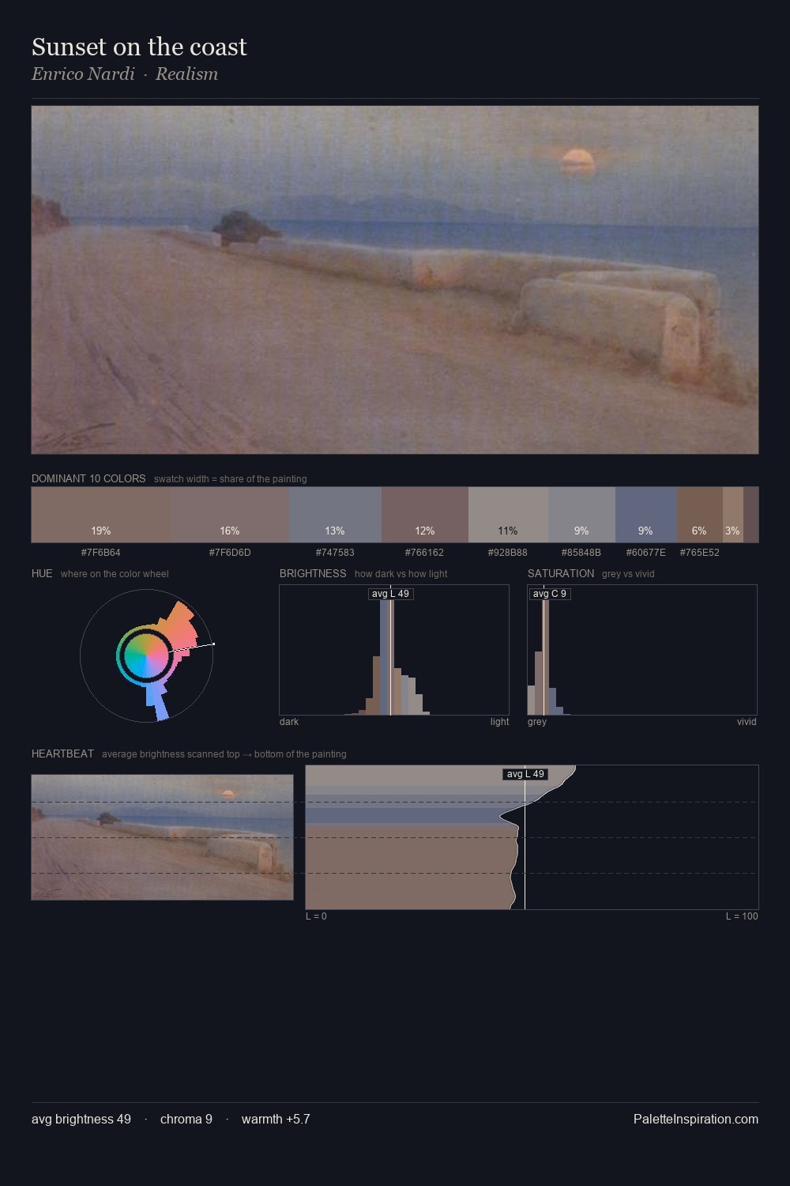Click the L = 0 axis label

[x=316, y=916]
